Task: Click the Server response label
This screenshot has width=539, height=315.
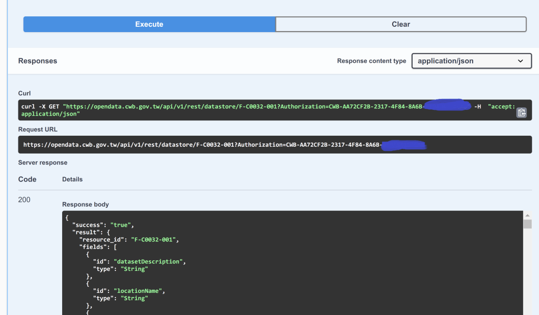Action: click(x=43, y=162)
